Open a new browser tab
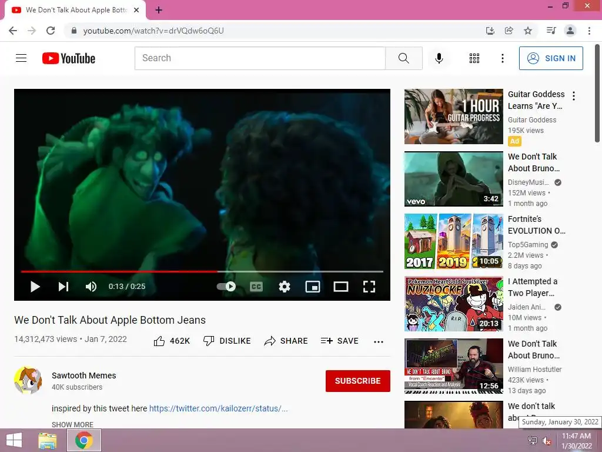Screen dimensions: 602x452 click(159, 11)
